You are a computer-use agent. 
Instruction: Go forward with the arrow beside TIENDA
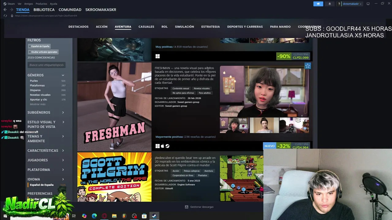(x=12, y=10)
